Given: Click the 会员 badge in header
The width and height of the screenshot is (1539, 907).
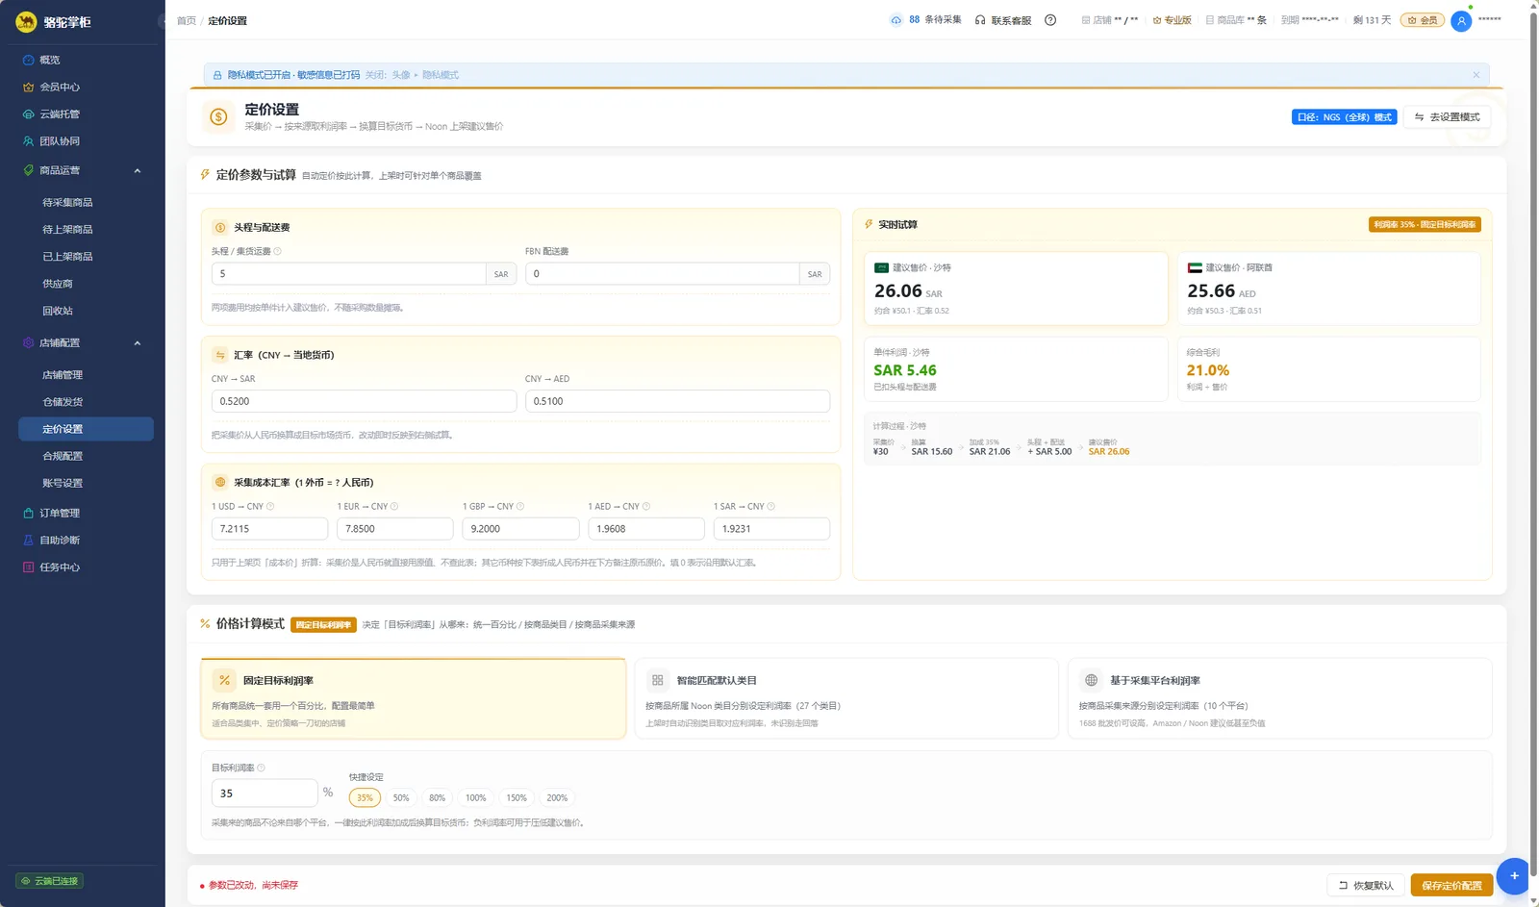Looking at the screenshot, I should point(1423,20).
